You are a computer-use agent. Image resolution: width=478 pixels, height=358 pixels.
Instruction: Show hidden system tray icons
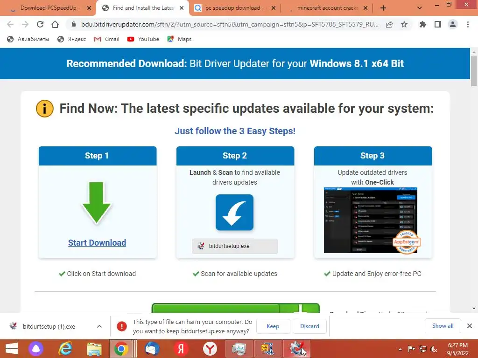point(400,349)
